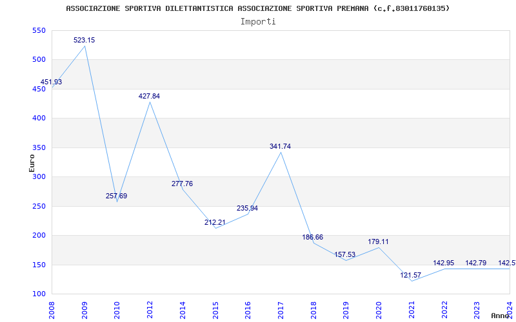Select the 257.69 value label
Screen dimensions: 516x322
coord(117,196)
